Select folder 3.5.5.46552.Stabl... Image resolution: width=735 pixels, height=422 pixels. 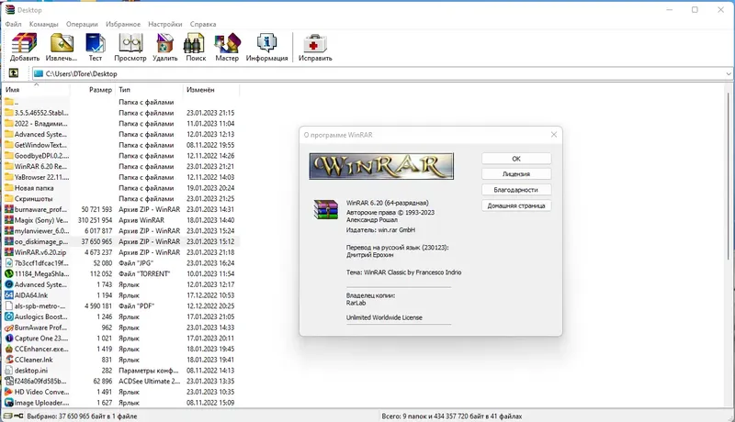pos(121,113)
